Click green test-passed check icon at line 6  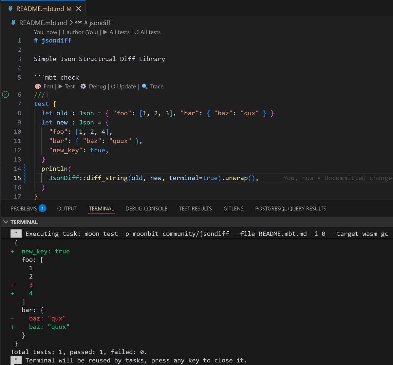coord(5,95)
